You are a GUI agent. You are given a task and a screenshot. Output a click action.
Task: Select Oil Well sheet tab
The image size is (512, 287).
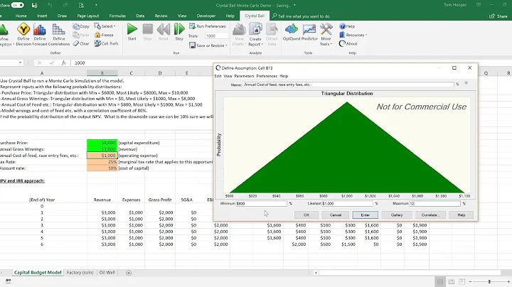(x=107, y=273)
